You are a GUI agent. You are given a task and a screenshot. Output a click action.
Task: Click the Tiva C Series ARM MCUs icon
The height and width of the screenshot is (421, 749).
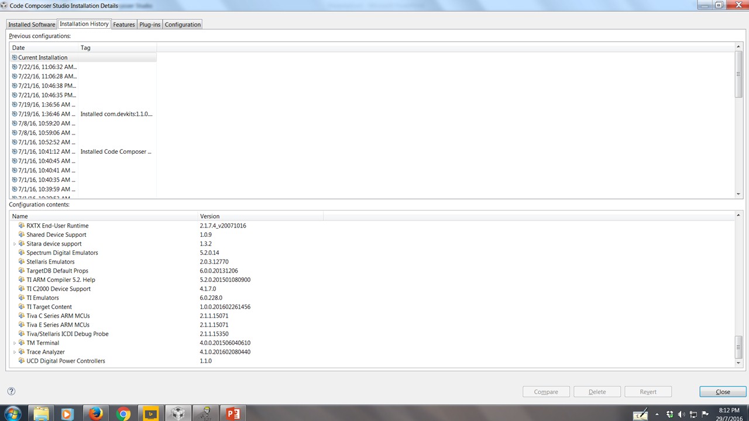coord(22,316)
